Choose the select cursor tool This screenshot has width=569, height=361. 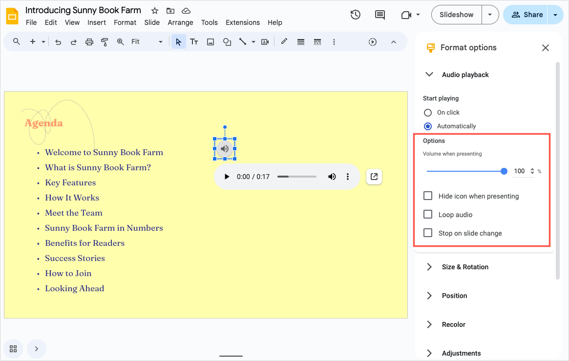tap(179, 41)
